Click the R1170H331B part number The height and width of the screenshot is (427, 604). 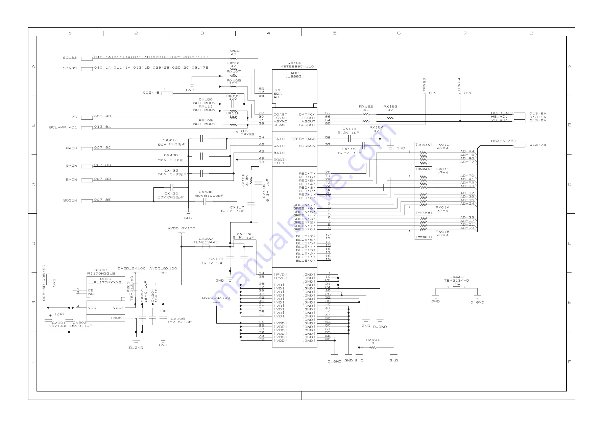click(101, 274)
